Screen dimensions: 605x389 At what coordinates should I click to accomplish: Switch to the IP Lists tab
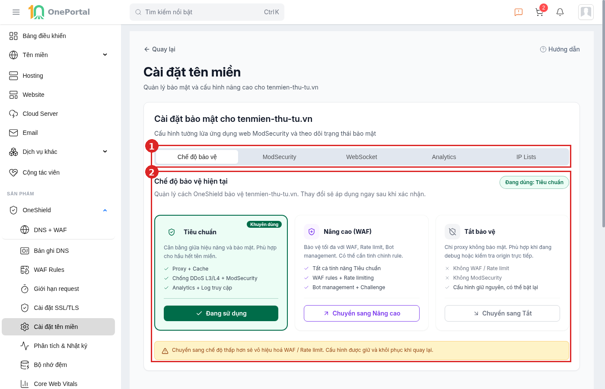point(526,157)
